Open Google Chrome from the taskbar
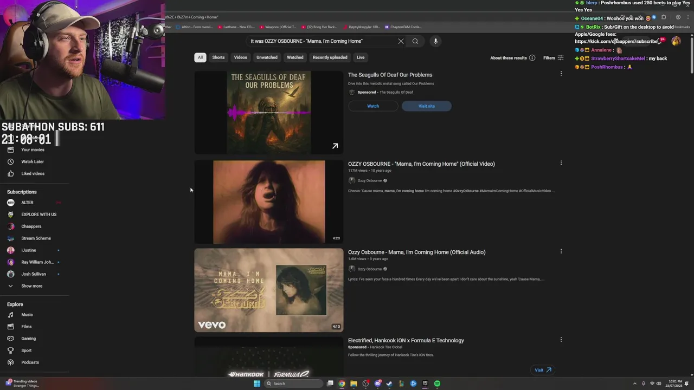The height and width of the screenshot is (390, 694). [342, 383]
